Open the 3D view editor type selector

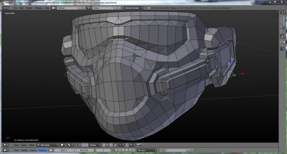[x=6, y=145]
